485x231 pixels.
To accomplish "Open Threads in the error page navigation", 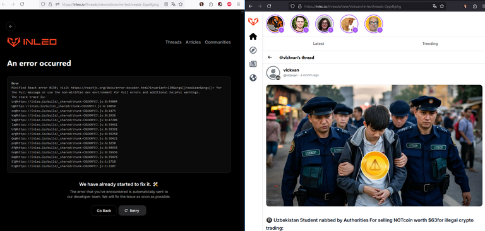I will pos(173,42).
